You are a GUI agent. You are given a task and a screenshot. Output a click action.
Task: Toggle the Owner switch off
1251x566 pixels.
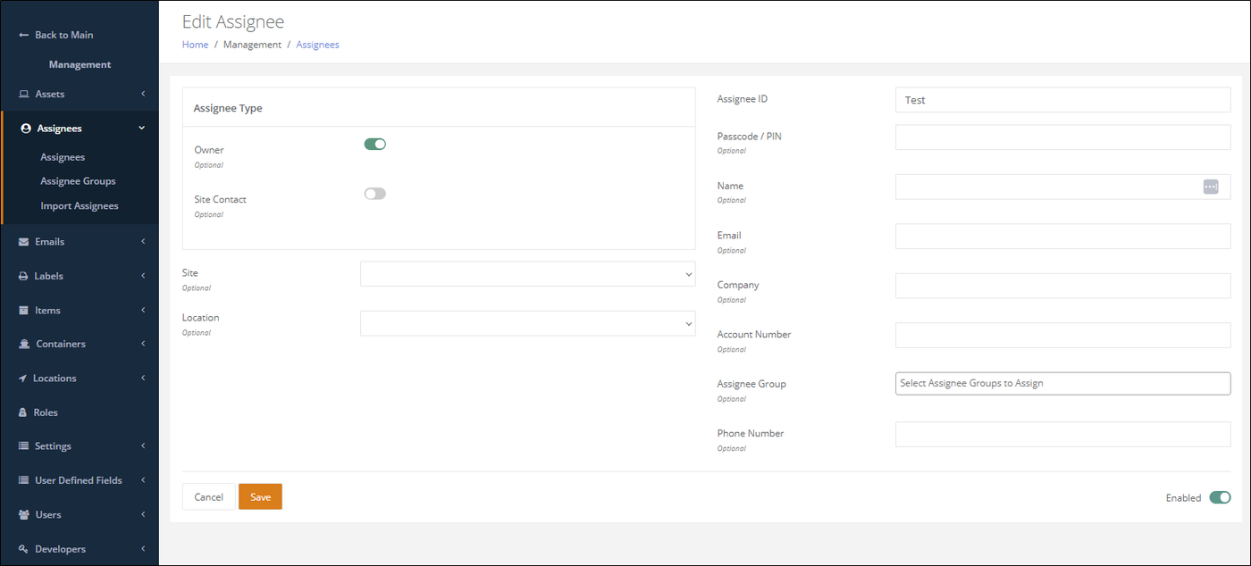click(375, 144)
